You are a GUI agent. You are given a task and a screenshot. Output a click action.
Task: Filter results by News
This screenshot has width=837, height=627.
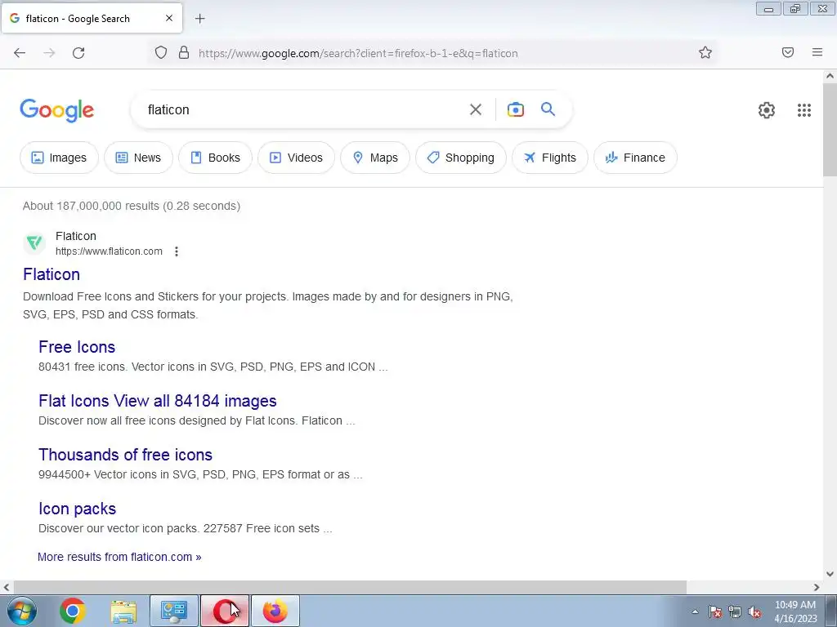138,158
